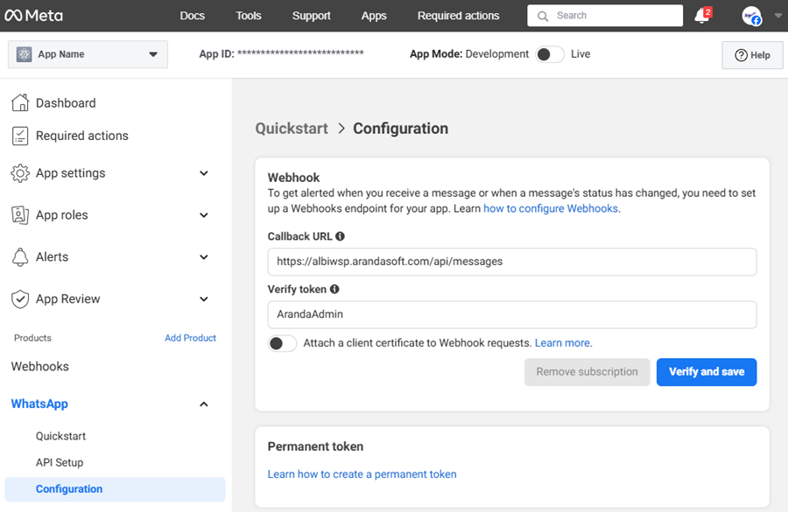Open the Support menu
788x512 pixels.
312,16
